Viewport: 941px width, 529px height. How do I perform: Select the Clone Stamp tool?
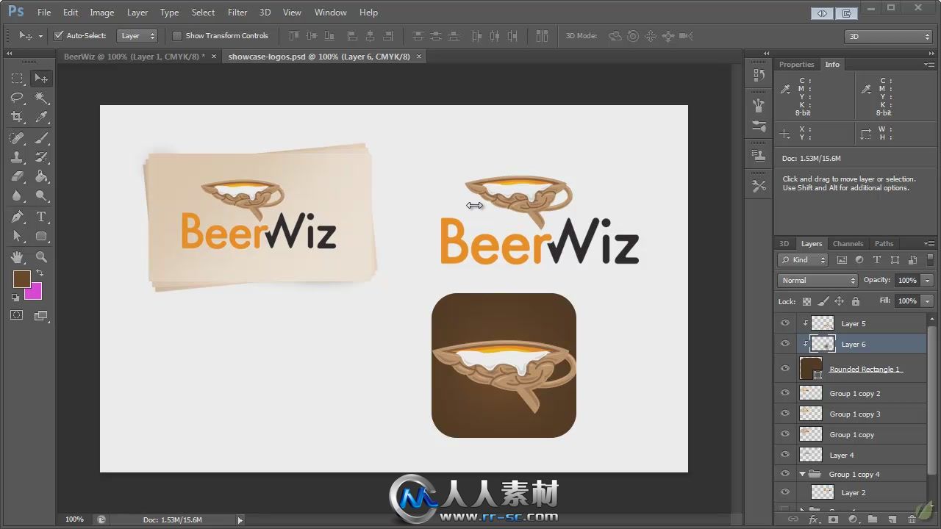[x=17, y=157]
